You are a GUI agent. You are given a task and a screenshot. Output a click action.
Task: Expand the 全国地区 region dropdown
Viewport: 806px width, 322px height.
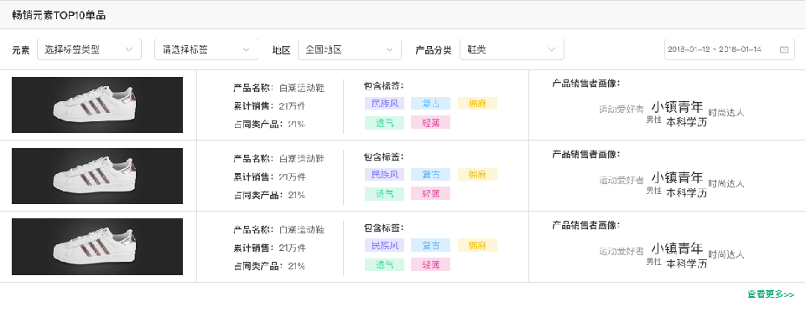click(x=350, y=49)
